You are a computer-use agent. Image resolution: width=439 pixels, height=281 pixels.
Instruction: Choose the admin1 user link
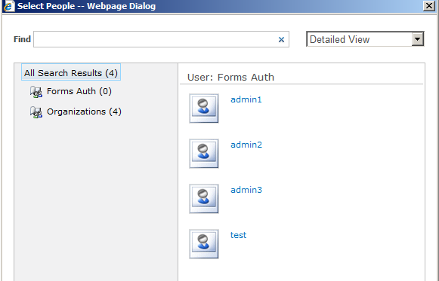246,99
